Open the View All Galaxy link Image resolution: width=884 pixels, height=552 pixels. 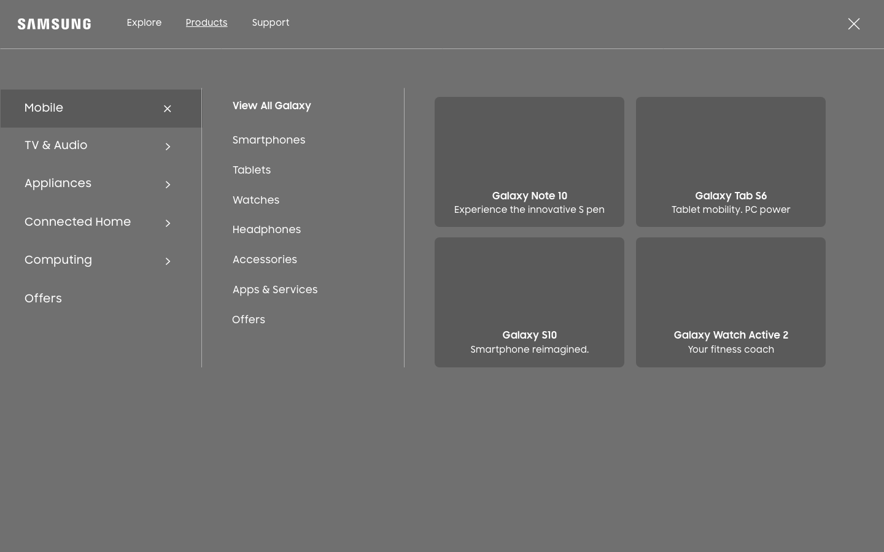[271, 106]
